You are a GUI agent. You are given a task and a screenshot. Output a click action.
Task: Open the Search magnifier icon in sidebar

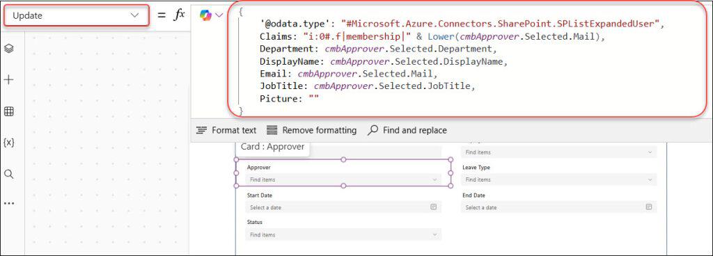pyautogui.click(x=8, y=174)
